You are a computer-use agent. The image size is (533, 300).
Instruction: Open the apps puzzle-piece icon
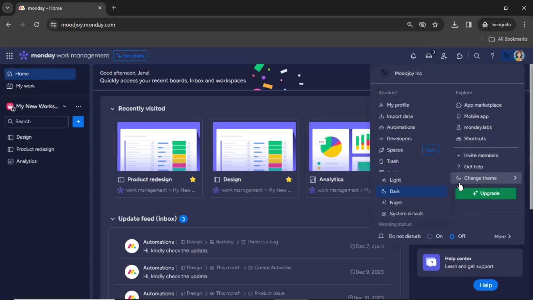460,56
